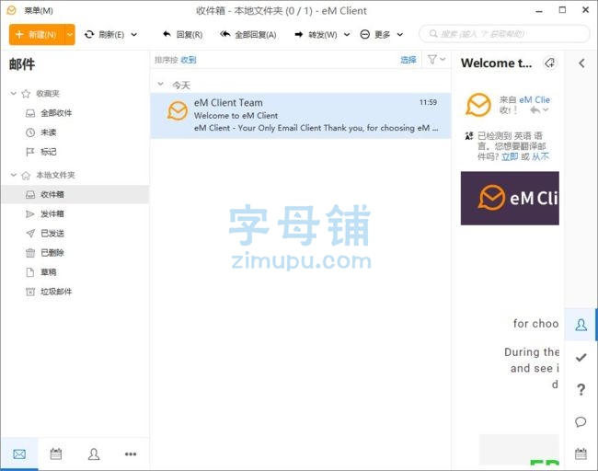The height and width of the screenshot is (471, 598).
Task: Select the 收件箱 inbox folder
Action: click(x=75, y=194)
